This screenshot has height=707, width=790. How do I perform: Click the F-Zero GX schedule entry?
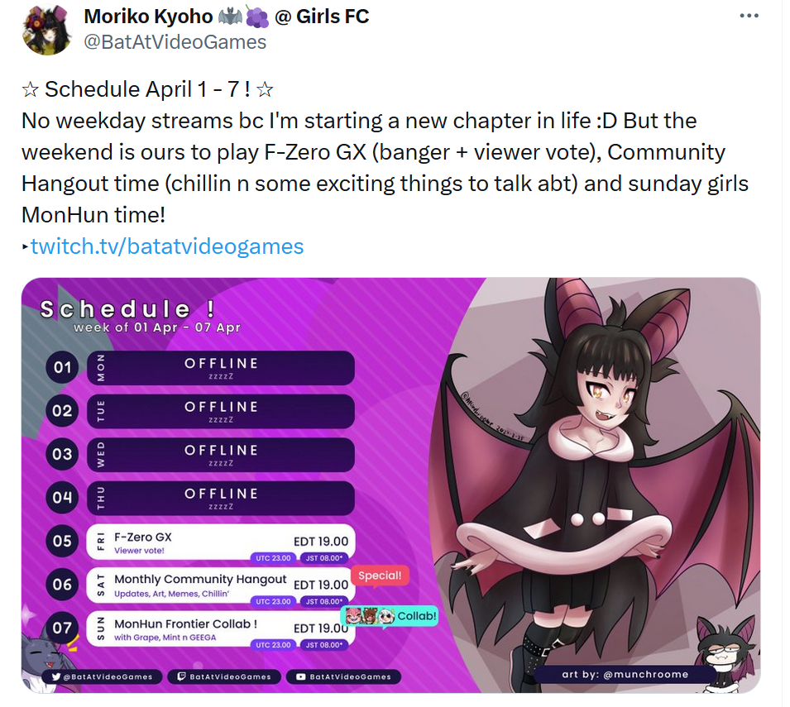coord(221,542)
